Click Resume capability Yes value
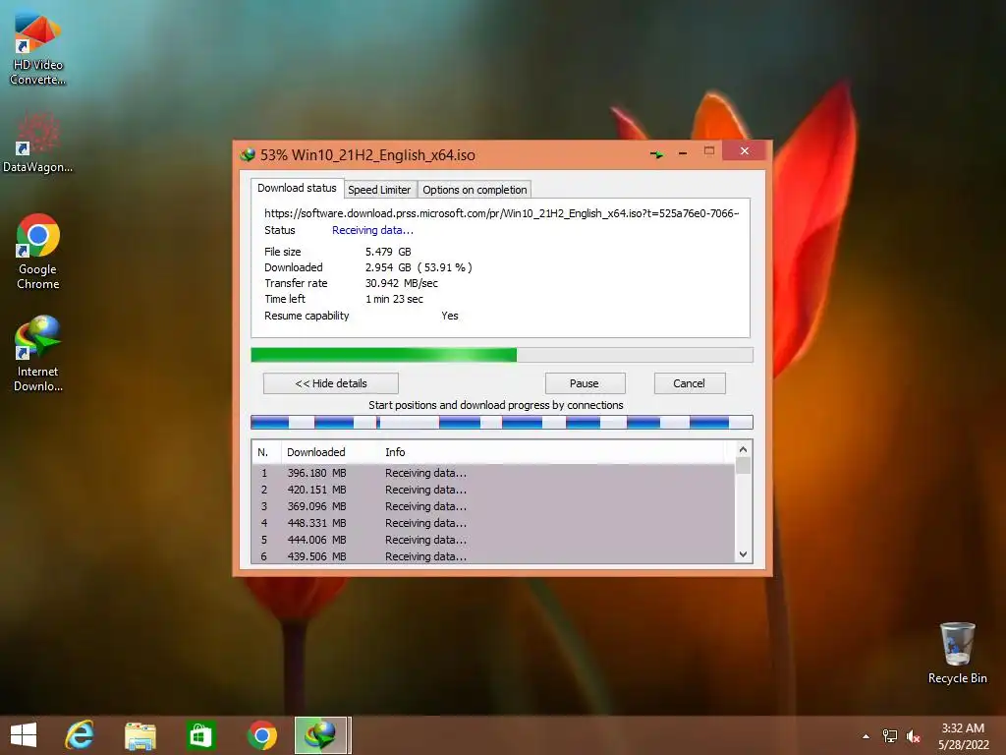 coord(450,316)
